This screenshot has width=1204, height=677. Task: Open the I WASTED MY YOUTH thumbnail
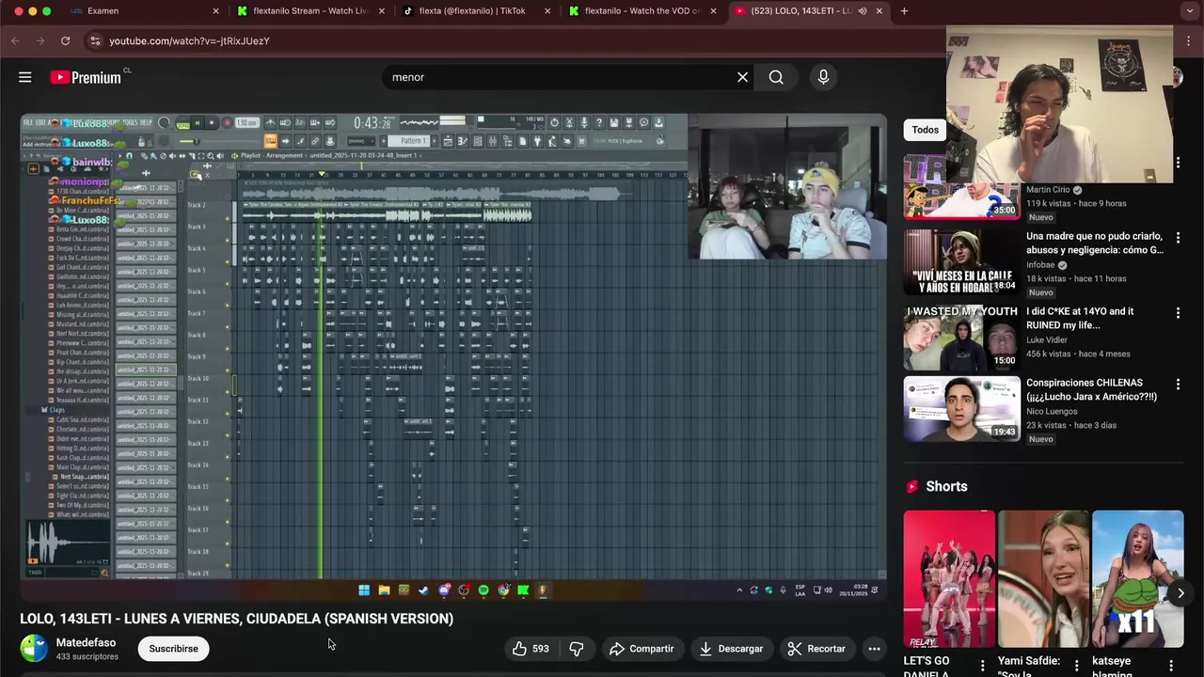(961, 337)
